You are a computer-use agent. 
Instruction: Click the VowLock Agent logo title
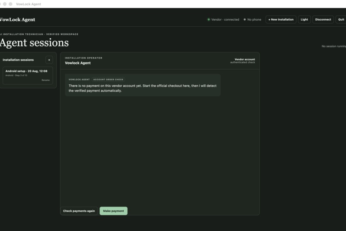[18, 19]
